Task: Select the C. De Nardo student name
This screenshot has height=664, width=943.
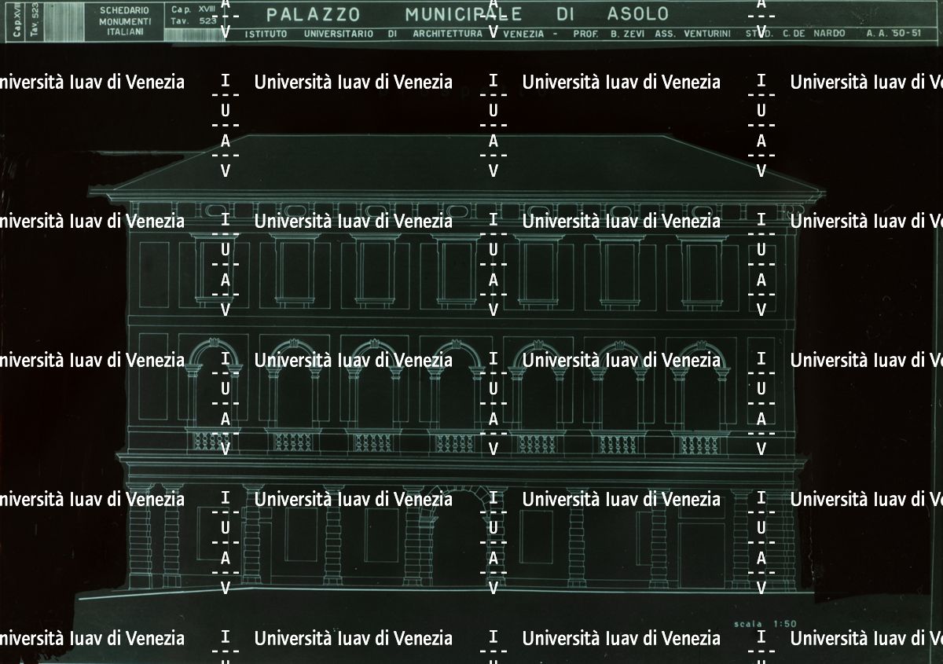Action: pyautogui.click(x=815, y=34)
